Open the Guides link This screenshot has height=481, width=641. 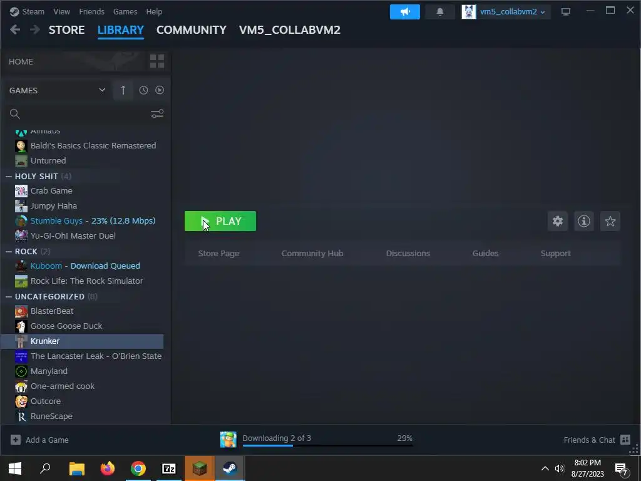point(485,254)
